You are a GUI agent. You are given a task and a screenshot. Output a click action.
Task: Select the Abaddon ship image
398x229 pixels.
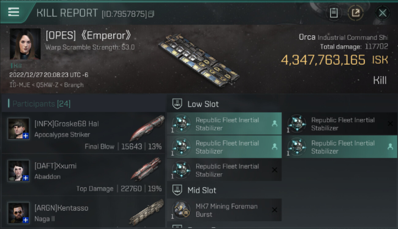(x=146, y=169)
